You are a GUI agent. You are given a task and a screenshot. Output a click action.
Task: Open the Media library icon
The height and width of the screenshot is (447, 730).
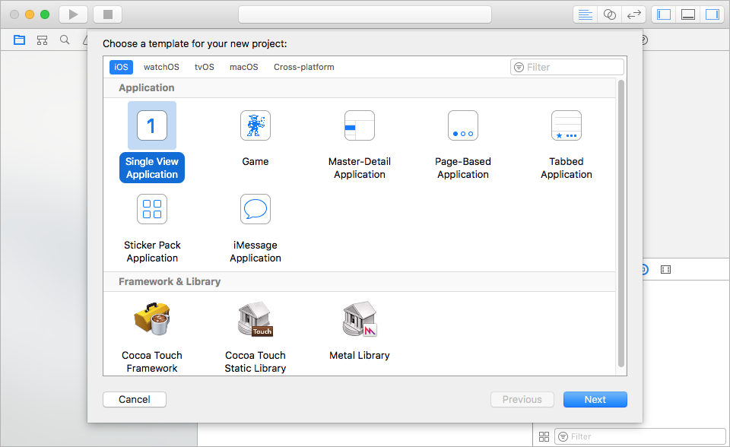[666, 270]
